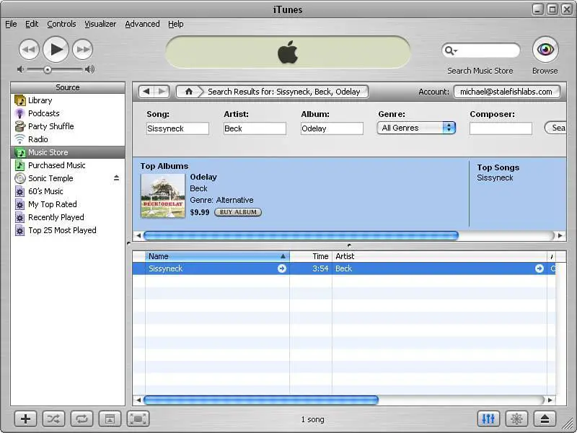Sort by the Artist column header
This screenshot has width=577, height=433.
click(x=439, y=256)
